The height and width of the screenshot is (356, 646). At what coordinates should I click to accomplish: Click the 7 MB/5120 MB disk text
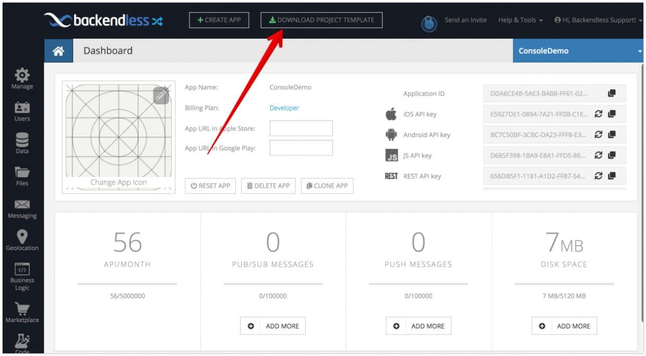click(564, 296)
